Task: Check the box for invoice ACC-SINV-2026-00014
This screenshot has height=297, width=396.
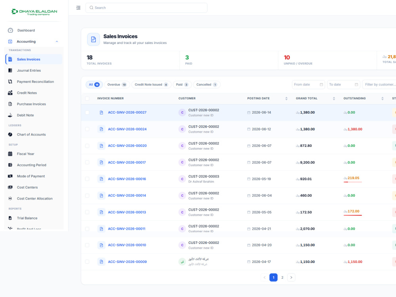Action: tap(87, 196)
